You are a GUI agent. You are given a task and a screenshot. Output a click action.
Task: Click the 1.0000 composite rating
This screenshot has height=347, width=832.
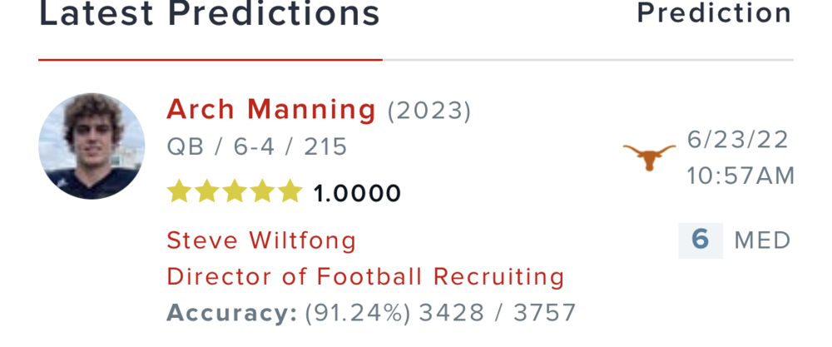(357, 194)
